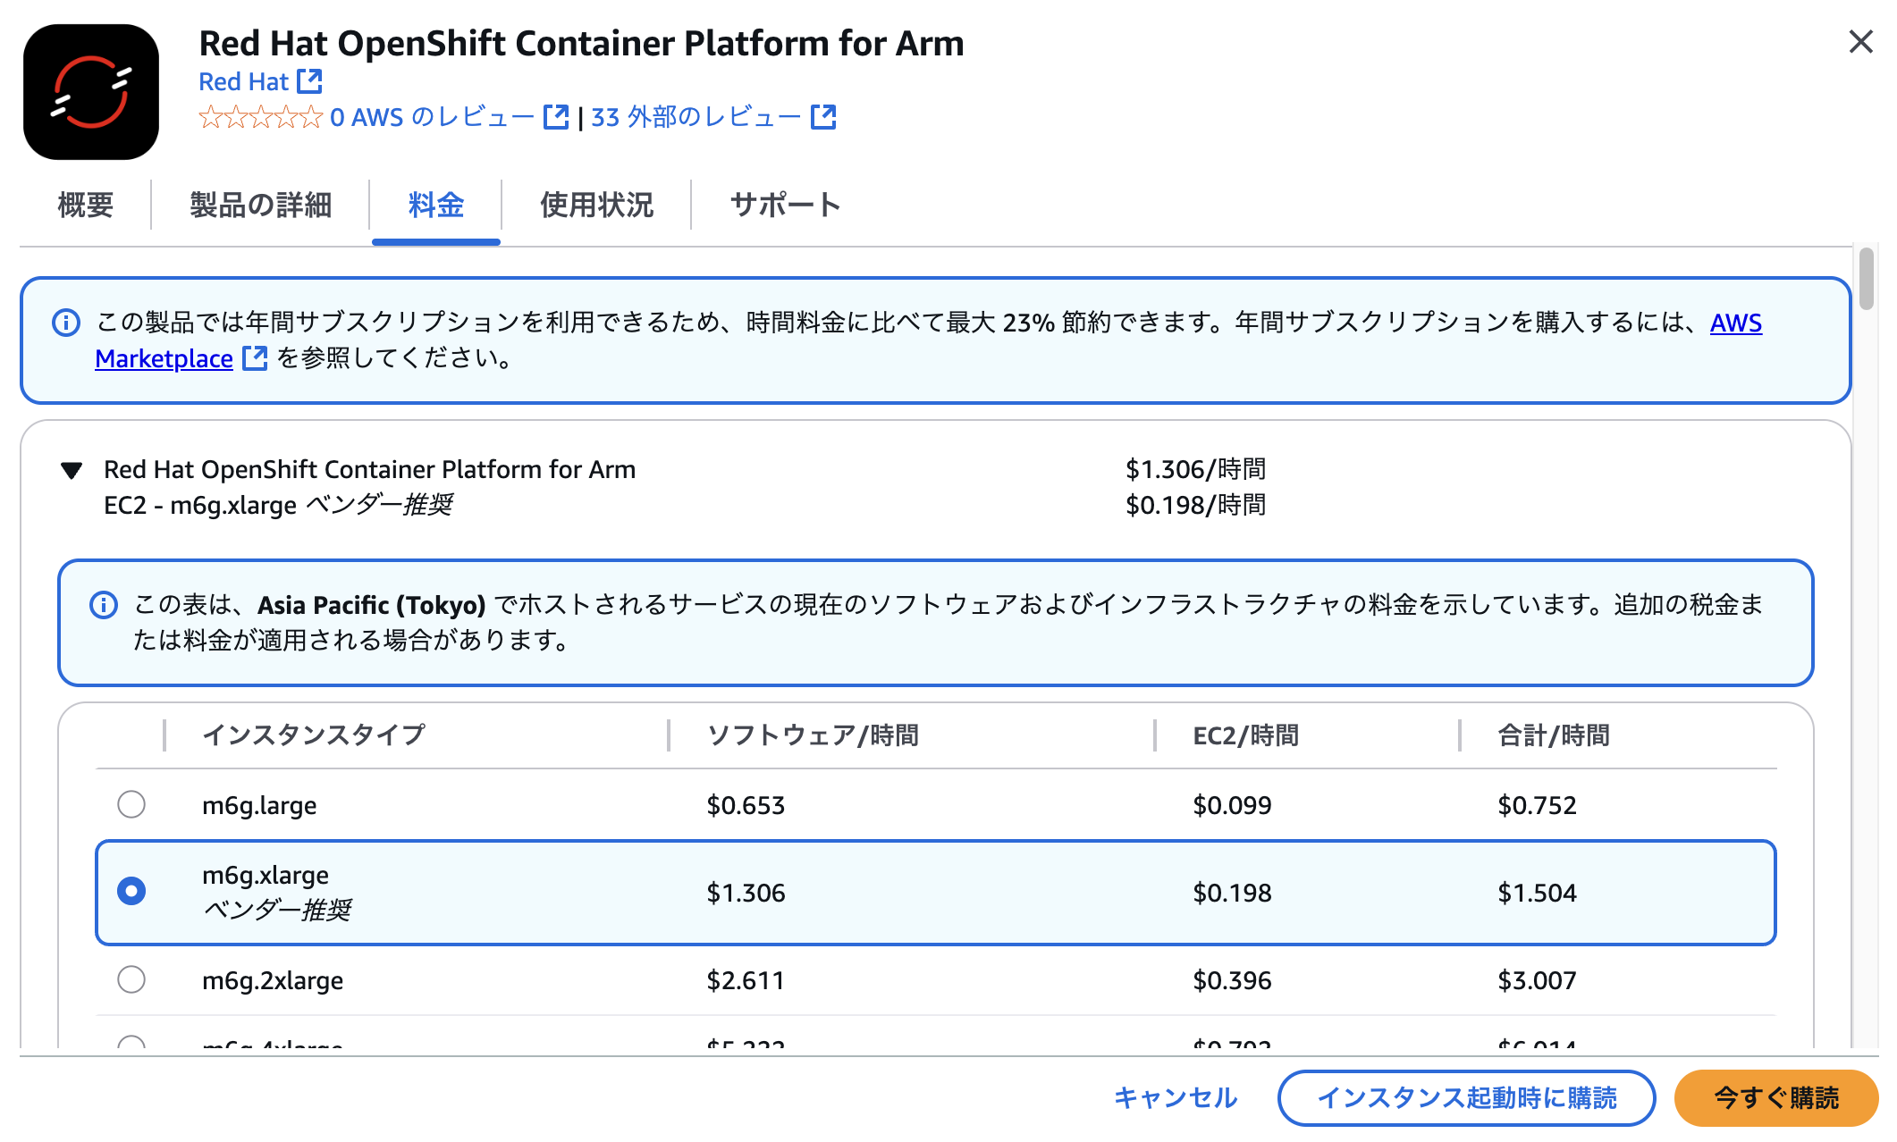1897x1142 pixels.
Task: Select the m6g.large radio button
Action: pyautogui.click(x=131, y=804)
